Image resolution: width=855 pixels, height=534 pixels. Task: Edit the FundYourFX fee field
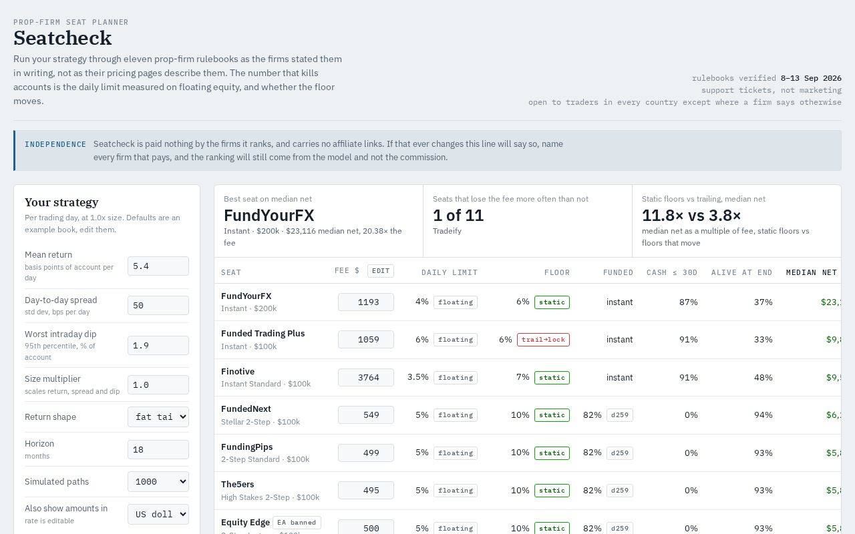coord(366,302)
